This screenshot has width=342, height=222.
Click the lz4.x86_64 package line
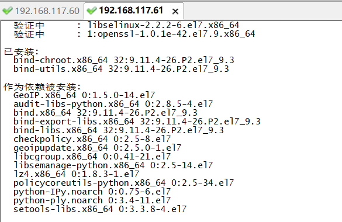point(76,174)
